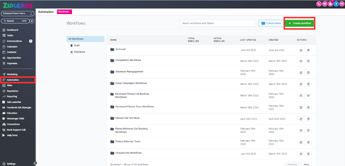Go to Dashboard in sidebar
345x166 pixels.
click(x=12, y=30)
